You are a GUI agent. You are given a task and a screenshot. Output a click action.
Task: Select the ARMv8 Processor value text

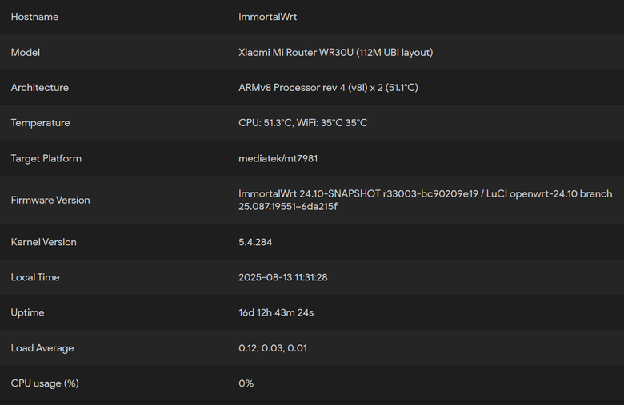(328, 87)
